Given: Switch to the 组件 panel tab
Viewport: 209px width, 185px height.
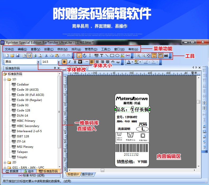Looking at the screenshot, I should [29, 171].
